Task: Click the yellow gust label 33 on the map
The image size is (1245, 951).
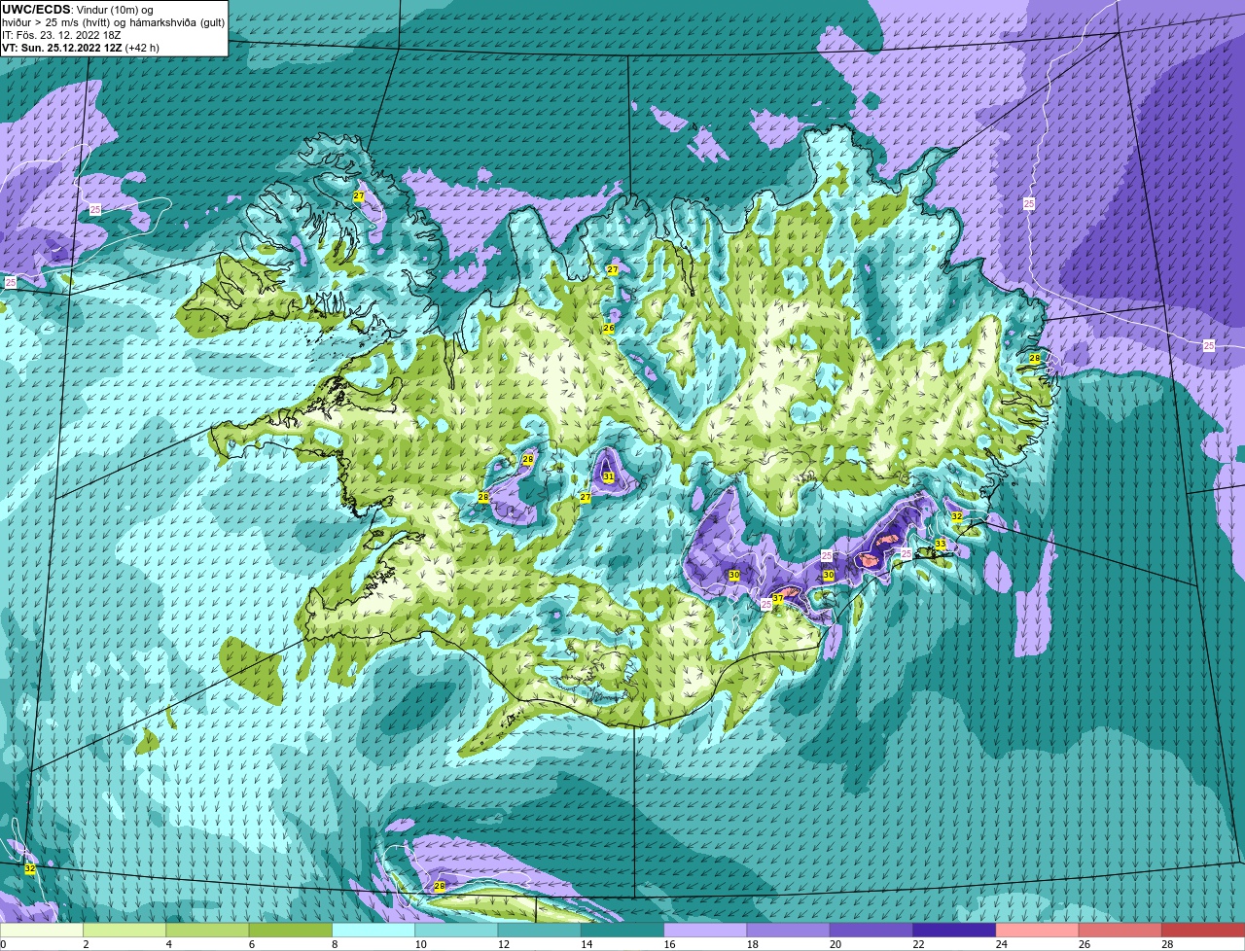Action: click(940, 544)
